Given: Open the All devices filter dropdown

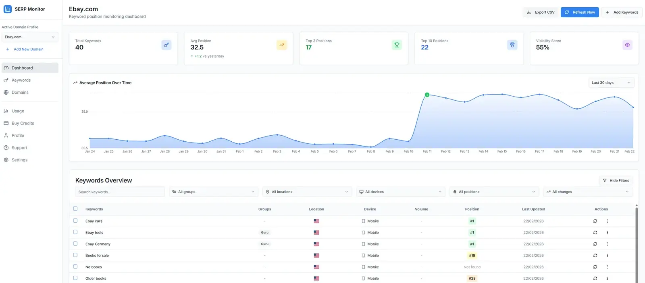Looking at the screenshot, I should [x=401, y=192].
